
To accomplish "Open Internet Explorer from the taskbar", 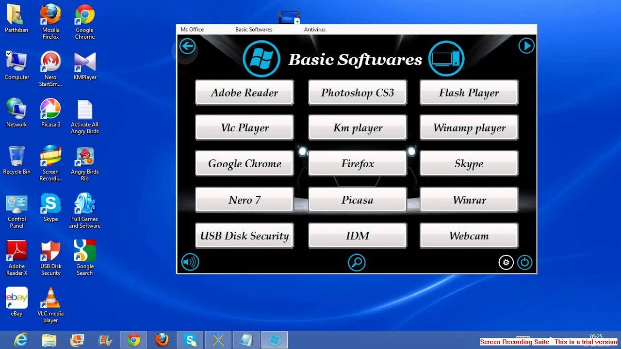I will 20,340.
